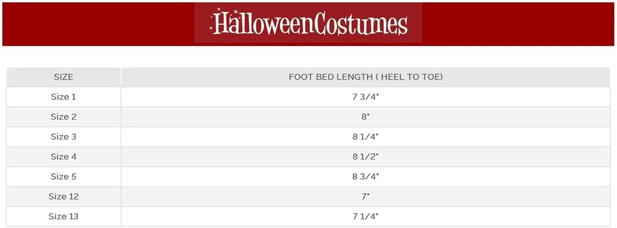Image resolution: width=617 pixels, height=228 pixels.
Task: Click the 7" length value
Action: click(365, 196)
